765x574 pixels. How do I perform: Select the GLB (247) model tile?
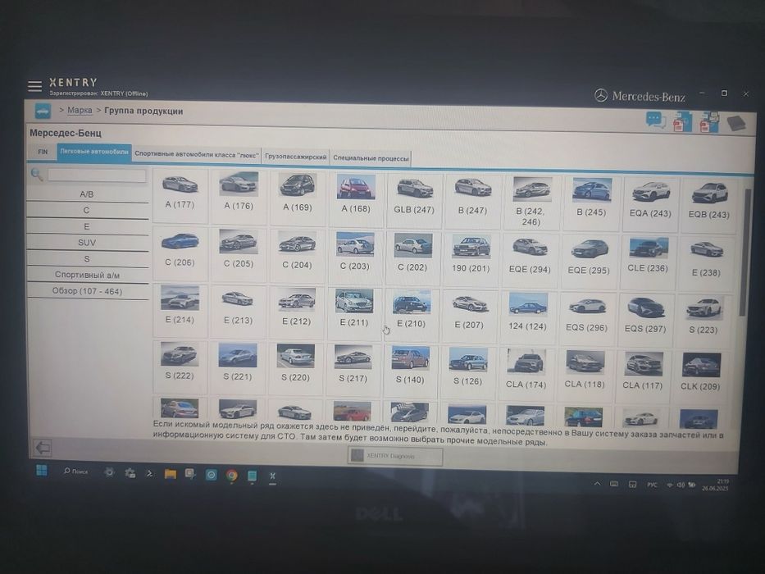click(414, 199)
